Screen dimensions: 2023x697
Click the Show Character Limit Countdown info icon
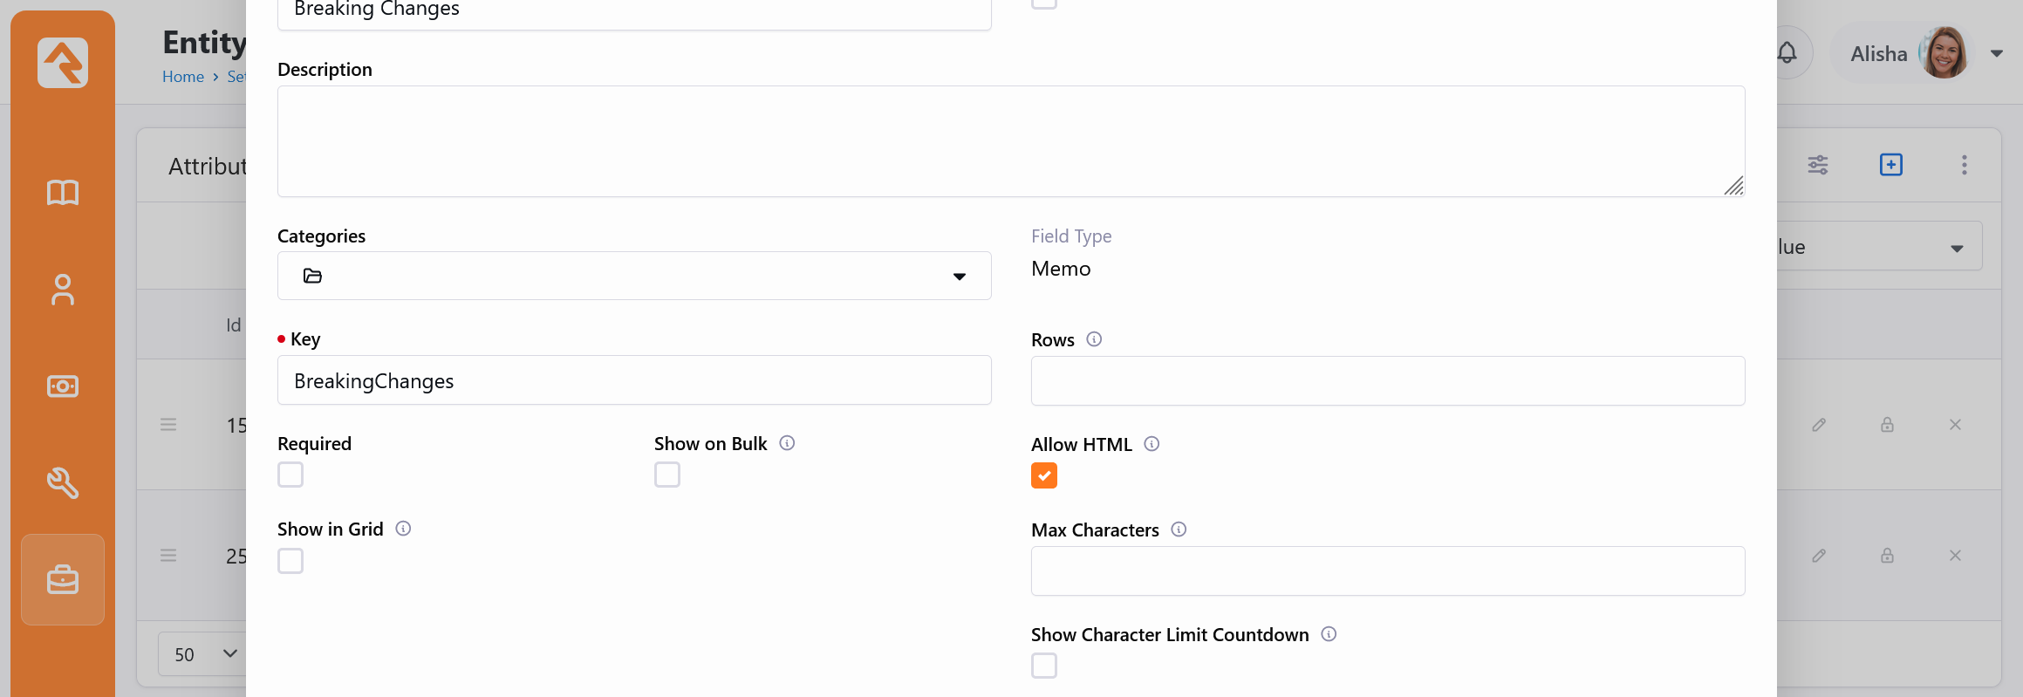1329,634
